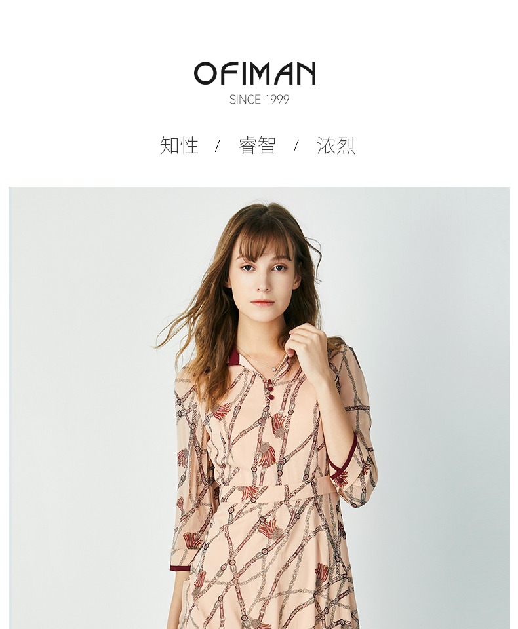
Task: Click the 睿智 heading text
Action: [258, 145]
